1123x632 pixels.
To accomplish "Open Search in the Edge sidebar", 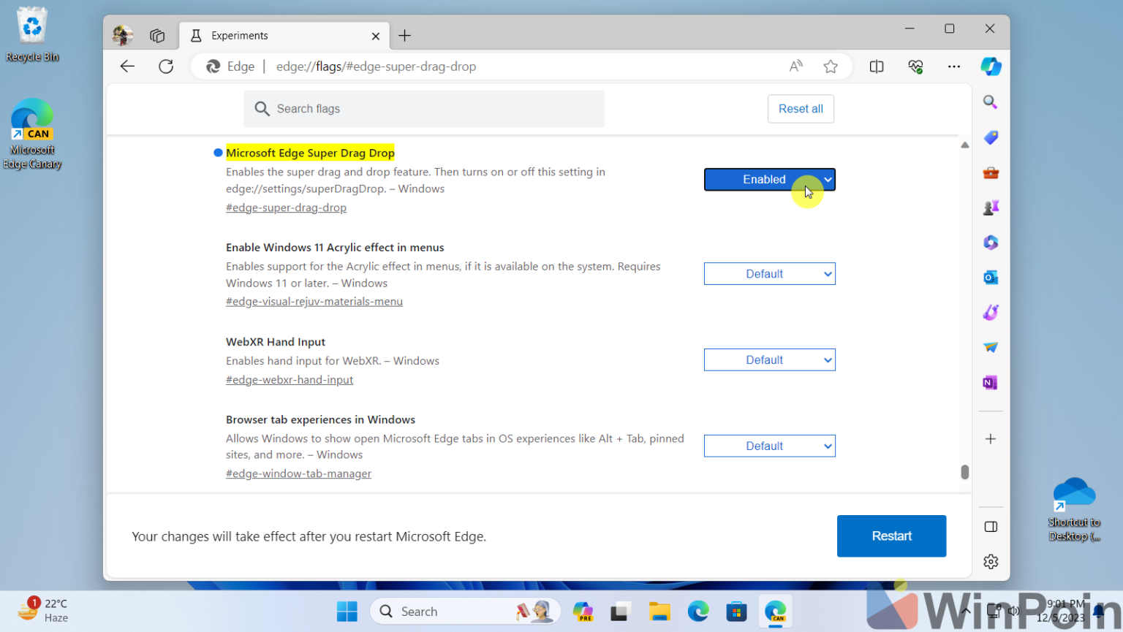I will click(991, 102).
